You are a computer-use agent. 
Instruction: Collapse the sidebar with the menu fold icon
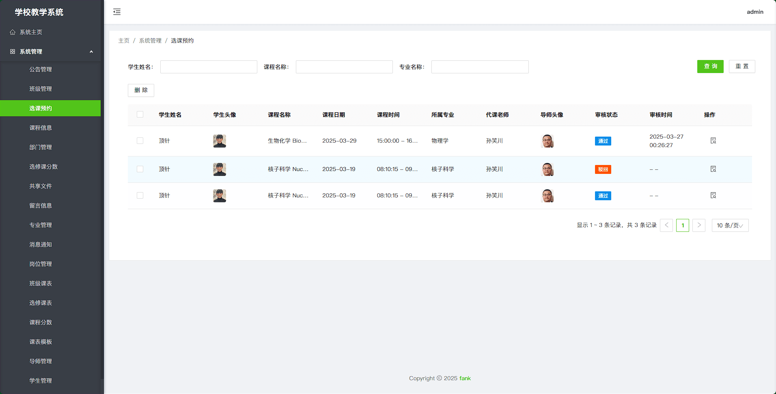click(x=117, y=12)
